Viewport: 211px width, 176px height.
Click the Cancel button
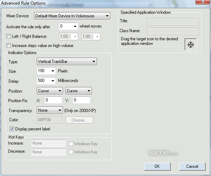[x=192, y=166]
